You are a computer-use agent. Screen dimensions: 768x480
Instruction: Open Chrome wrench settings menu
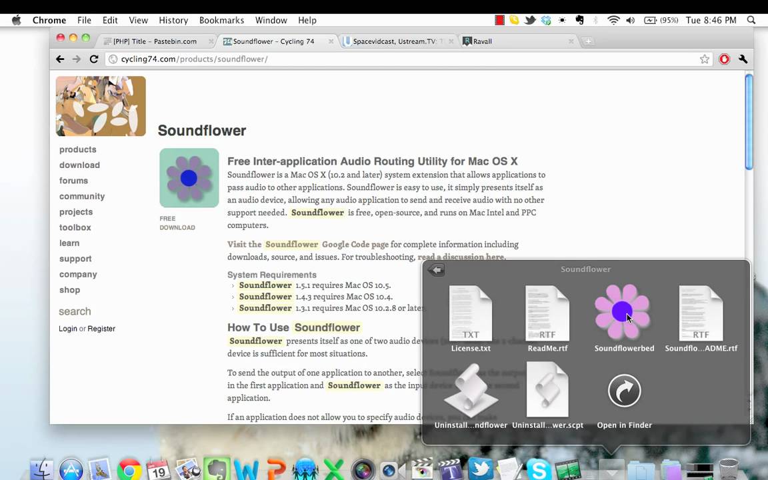[743, 59]
